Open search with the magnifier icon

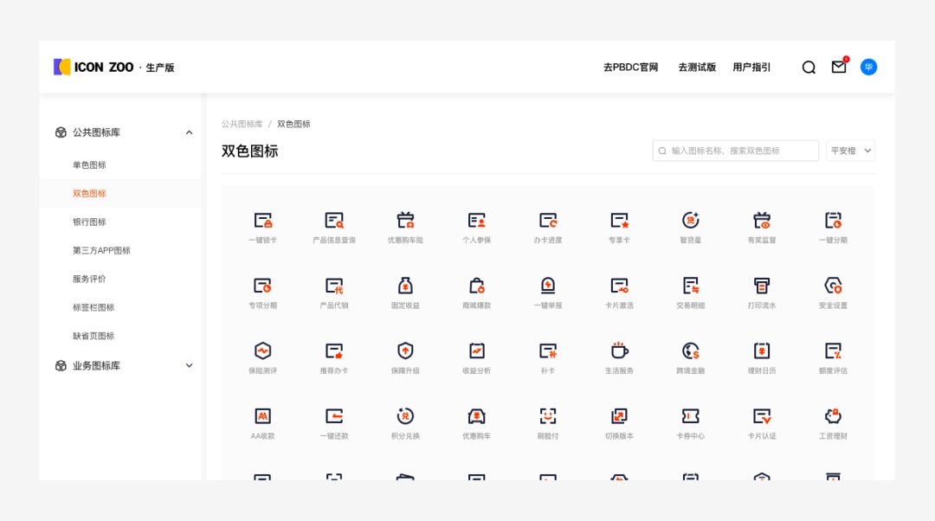[808, 66]
